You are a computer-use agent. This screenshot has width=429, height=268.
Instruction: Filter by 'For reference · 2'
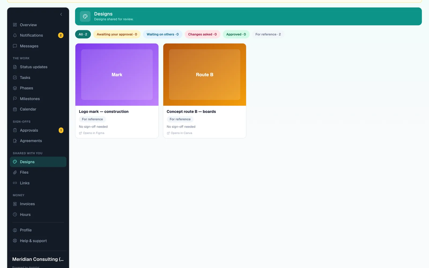tap(268, 34)
